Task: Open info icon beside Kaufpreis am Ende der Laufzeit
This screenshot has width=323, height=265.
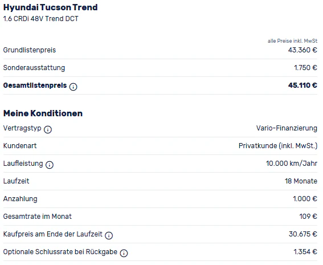Action: pos(109,235)
